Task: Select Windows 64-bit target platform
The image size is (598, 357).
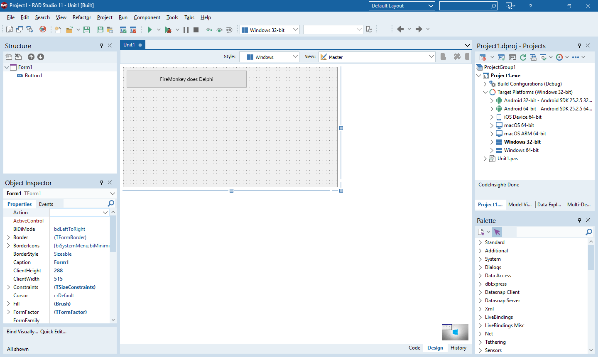Action: [x=521, y=150]
